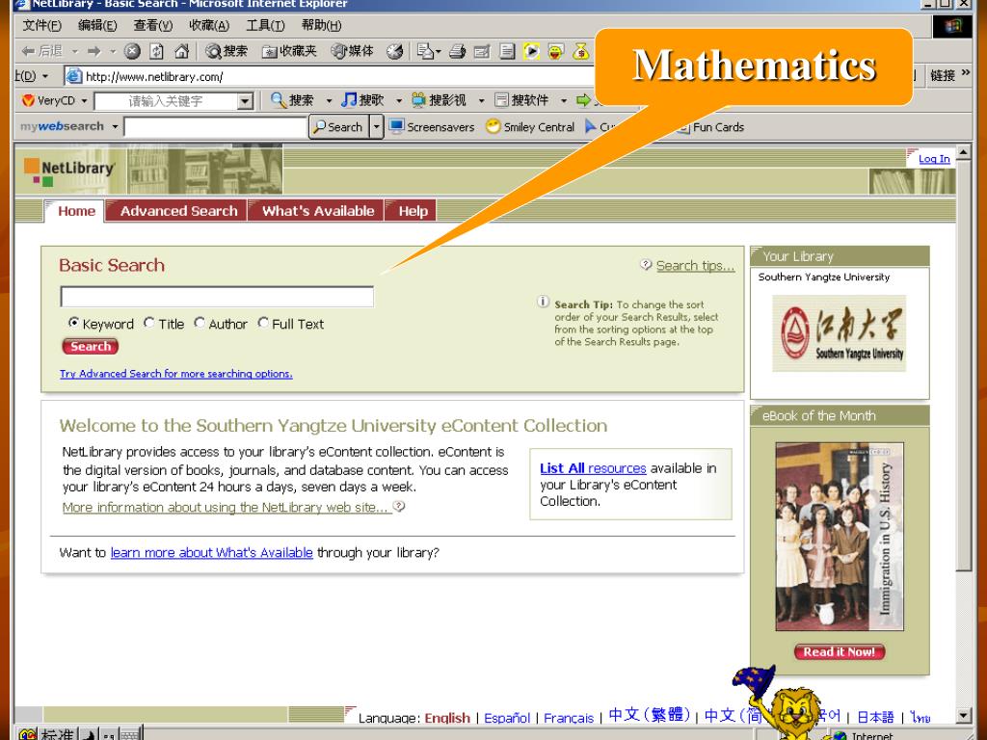Click the red Search button under Basic Search

click(90, 346)
